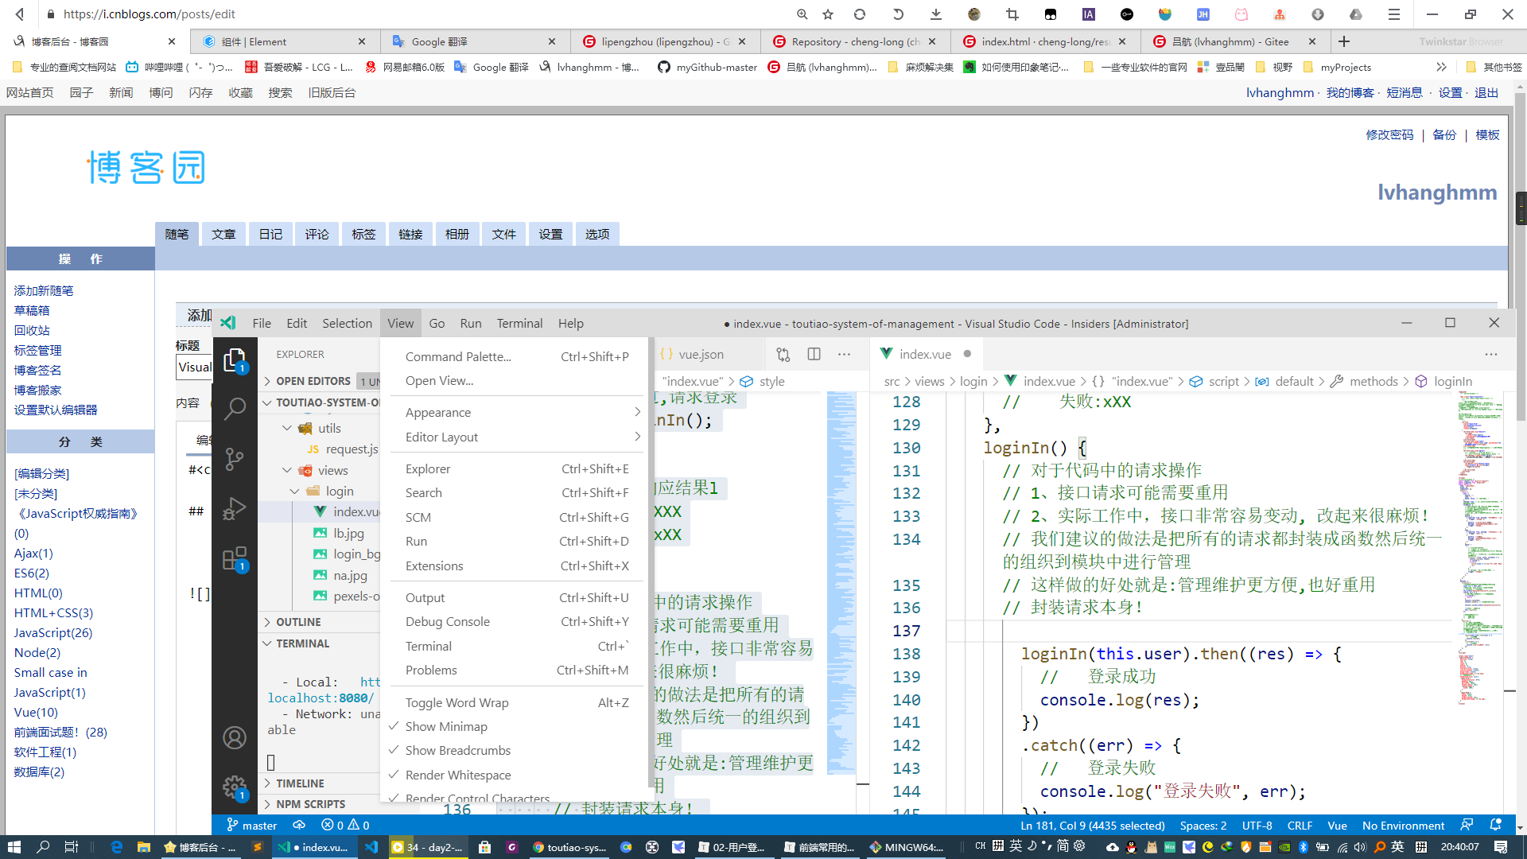Screen dimensions: 1527x859
Task: Click the Split Editor icon
Action: tap(814, 354)
